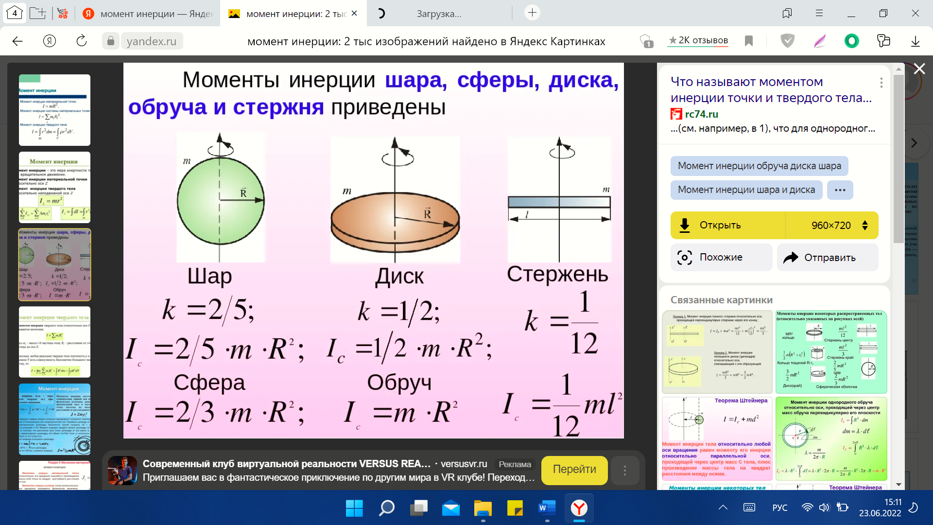Open the ad options three-dot menu
933x525 pixels.
click(x=625, y=470)
